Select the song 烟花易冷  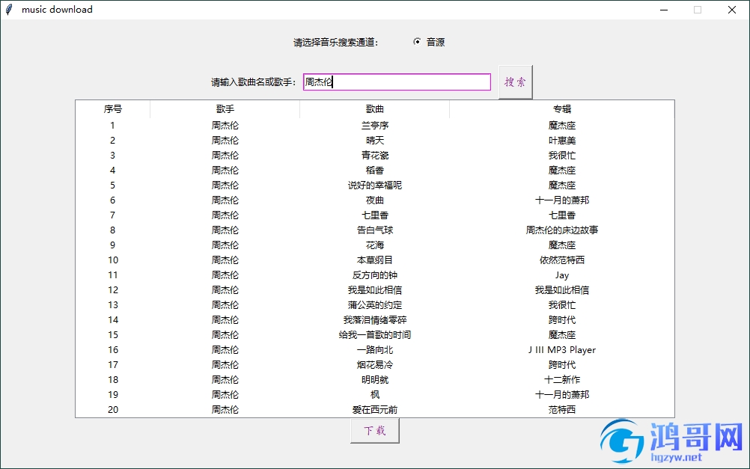(374, 365)
